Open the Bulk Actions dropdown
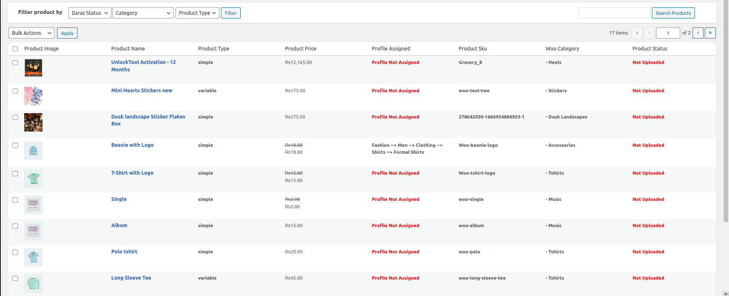Image resolution: width=729 pixels, height=296 pixels. [31, 33]
